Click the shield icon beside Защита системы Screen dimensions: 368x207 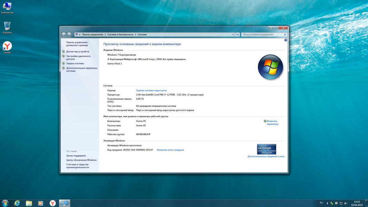64,63
